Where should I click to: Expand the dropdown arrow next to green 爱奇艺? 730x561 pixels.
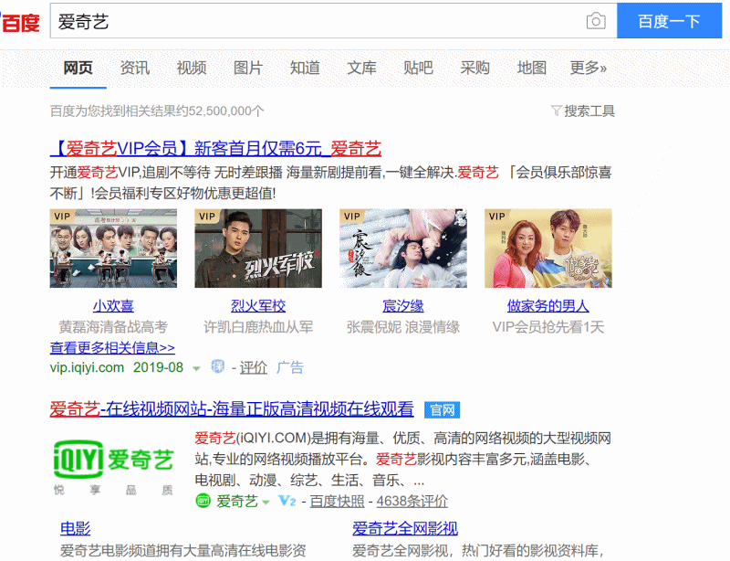tap(266, 503)
